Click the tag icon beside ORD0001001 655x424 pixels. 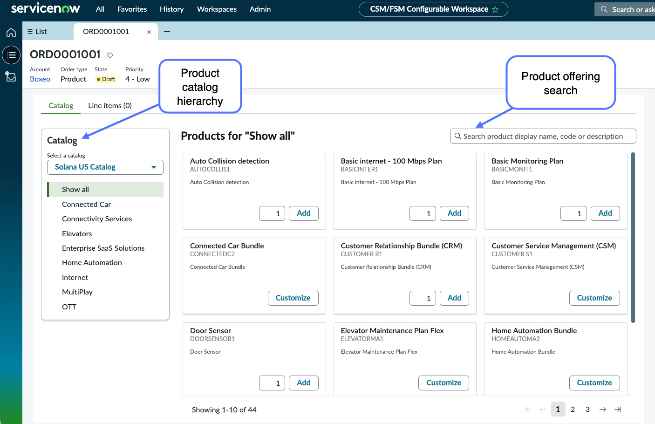pos(110,55)
